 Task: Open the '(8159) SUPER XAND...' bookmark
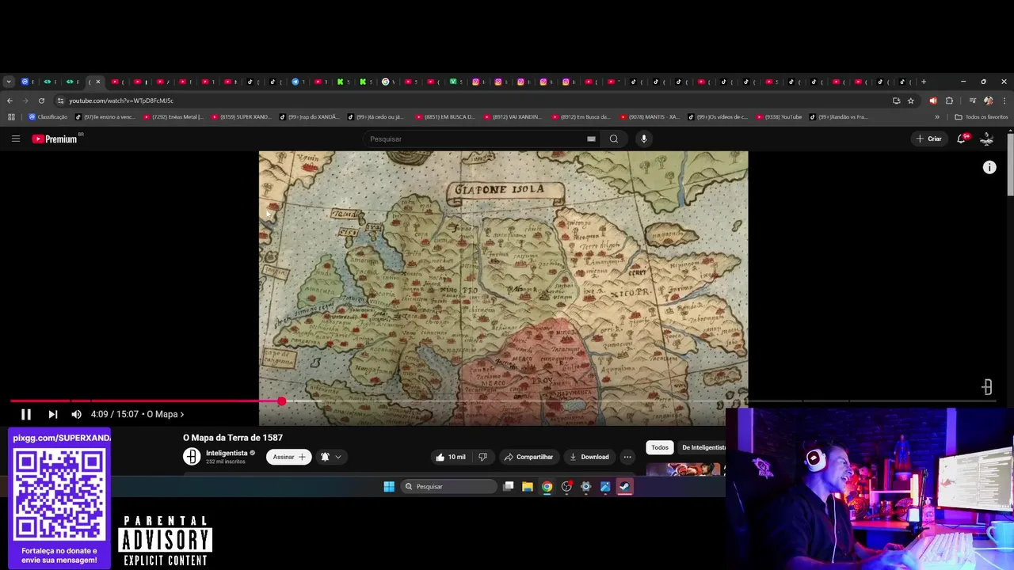[241, 117]
